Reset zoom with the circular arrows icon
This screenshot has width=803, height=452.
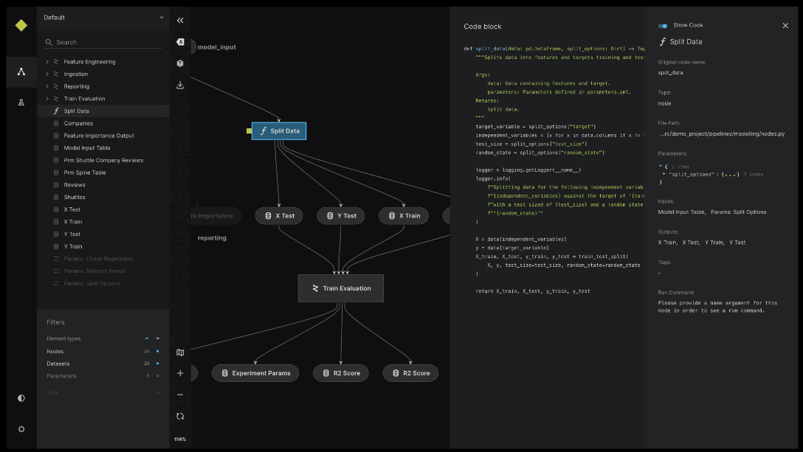pos(180,416)
